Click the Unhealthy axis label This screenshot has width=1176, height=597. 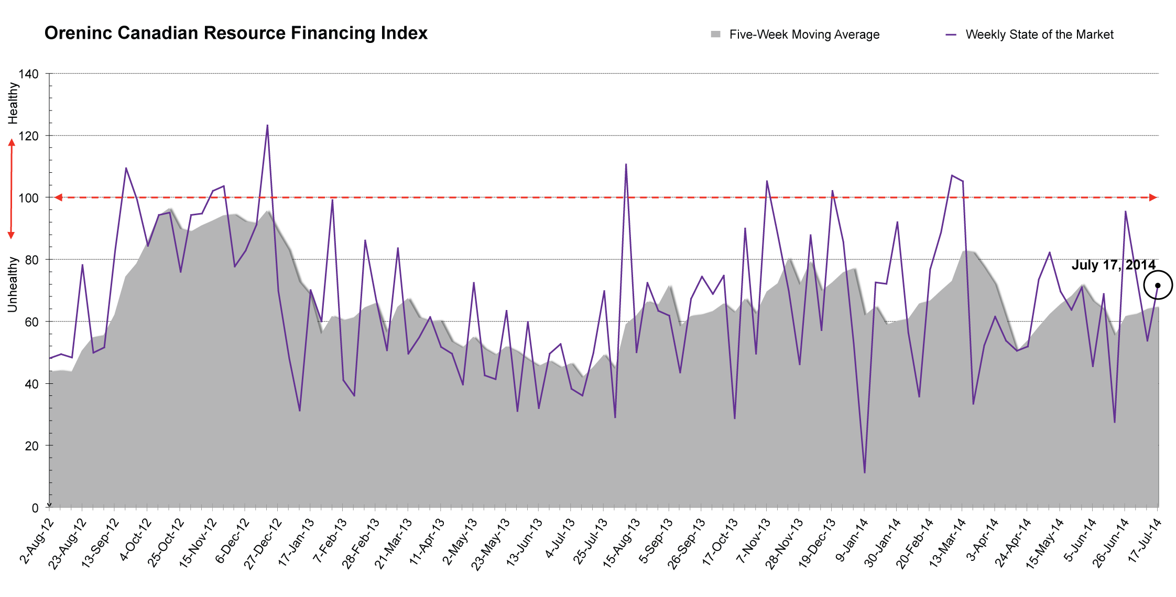click(x=13, y=284)
